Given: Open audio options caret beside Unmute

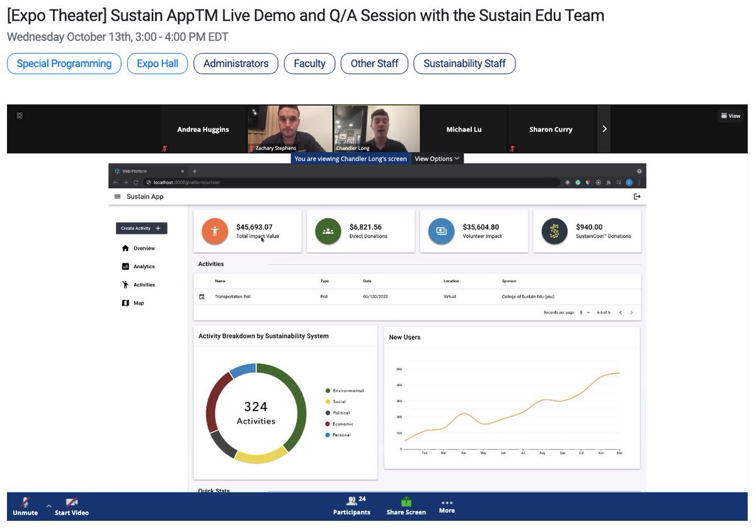Looking at the screenshot, I should click(x=49, y=505).
